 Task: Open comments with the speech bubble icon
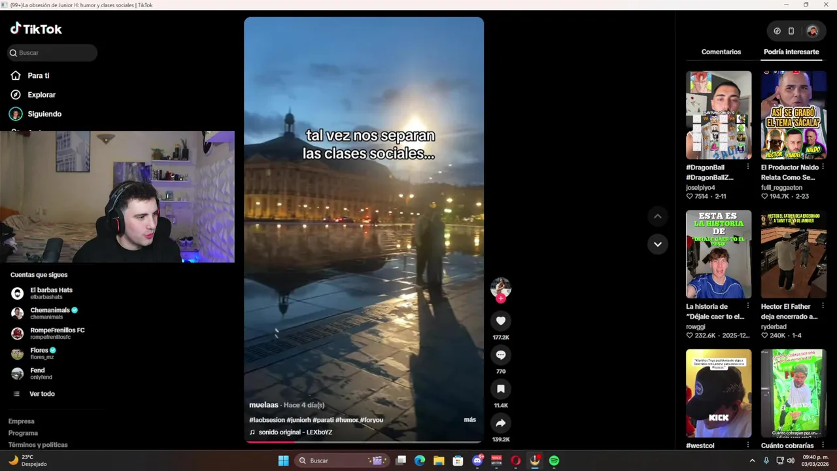501,355
